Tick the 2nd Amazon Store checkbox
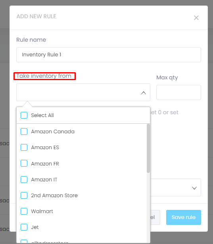Screen dimensions: 213x244 point(24,195)
